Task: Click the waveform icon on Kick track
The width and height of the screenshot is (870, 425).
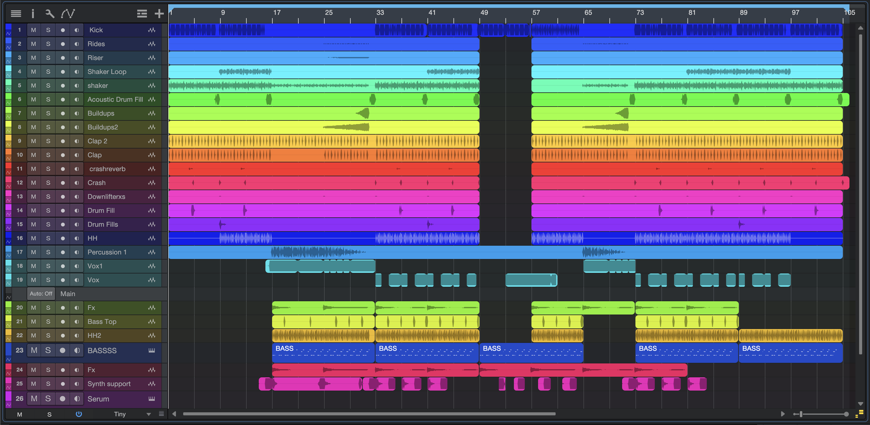Action: coord(152,30)
